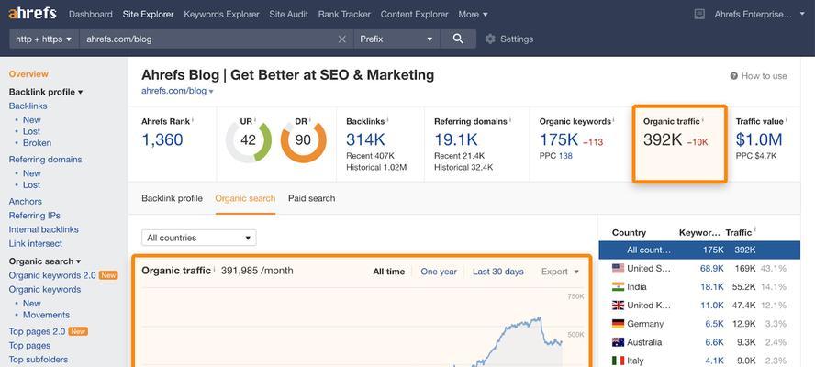Open Rank Tracker in top navigation

[344, 14]
